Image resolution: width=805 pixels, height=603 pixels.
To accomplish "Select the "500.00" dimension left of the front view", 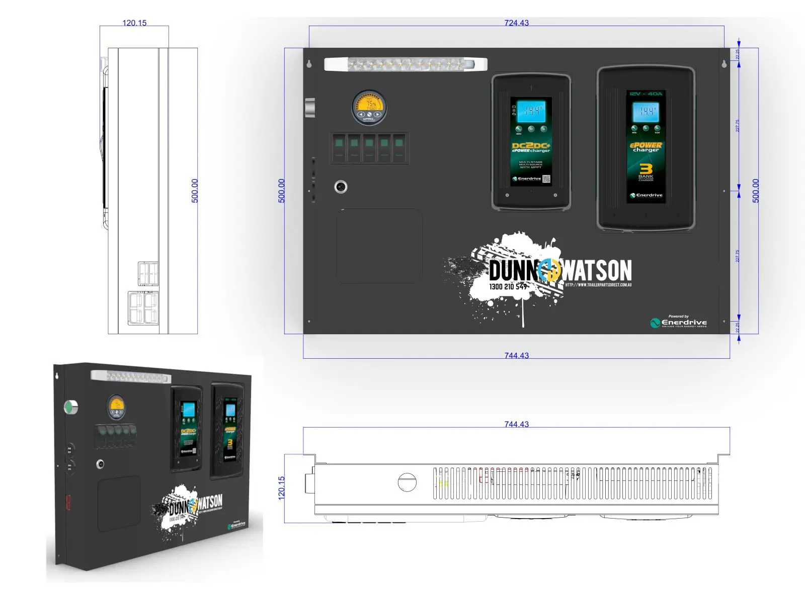I will (x=282, y=191).
